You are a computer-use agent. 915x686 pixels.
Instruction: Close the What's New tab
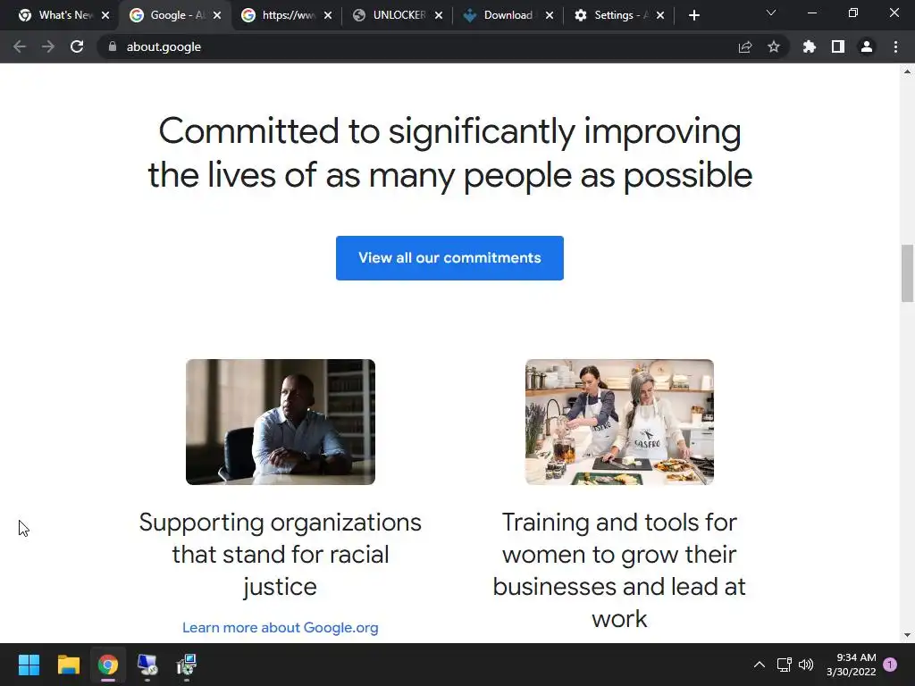tap(105, 16)
